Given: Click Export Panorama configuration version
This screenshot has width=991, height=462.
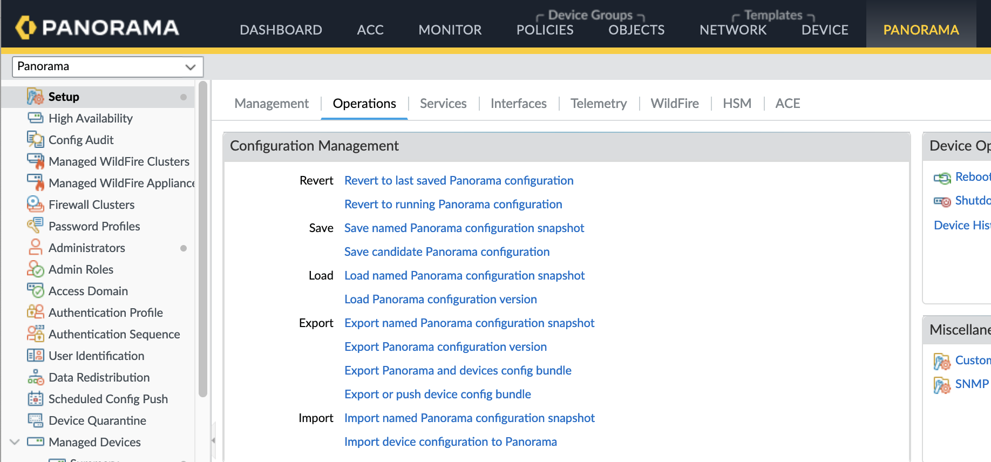Looking at the screenshot, I should point(446,346).
